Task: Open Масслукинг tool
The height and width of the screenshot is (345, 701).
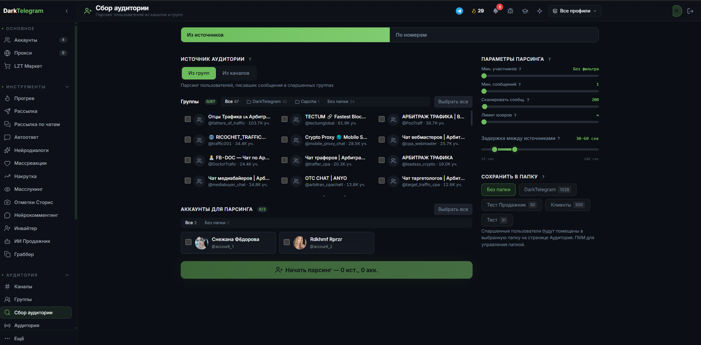Action: (36, 189)
